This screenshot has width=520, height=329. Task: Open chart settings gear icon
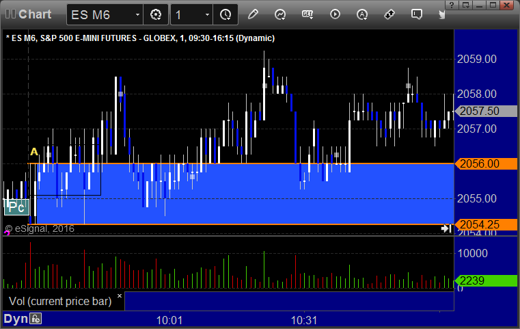pyautogui.click(x=156, y=14)
